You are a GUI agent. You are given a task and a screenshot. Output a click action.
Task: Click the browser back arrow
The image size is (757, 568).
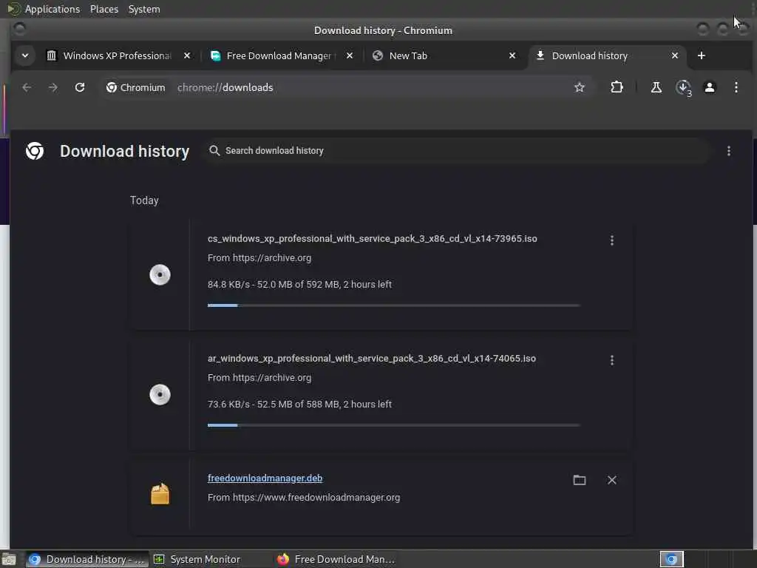point(27,87)
